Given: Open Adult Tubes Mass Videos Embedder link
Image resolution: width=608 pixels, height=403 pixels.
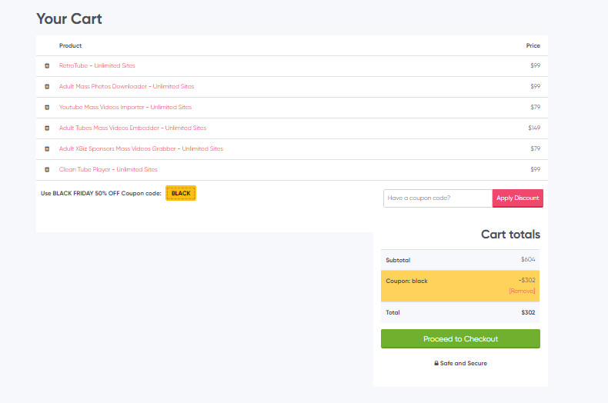Looking at the screenshot, I should click(132, 128).
